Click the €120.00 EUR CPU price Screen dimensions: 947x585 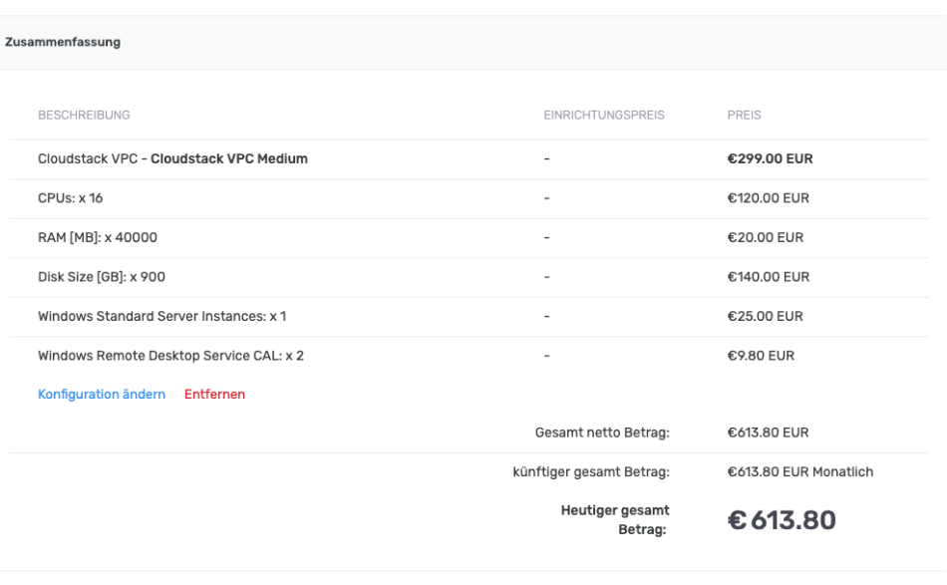(x=769, y=198)
